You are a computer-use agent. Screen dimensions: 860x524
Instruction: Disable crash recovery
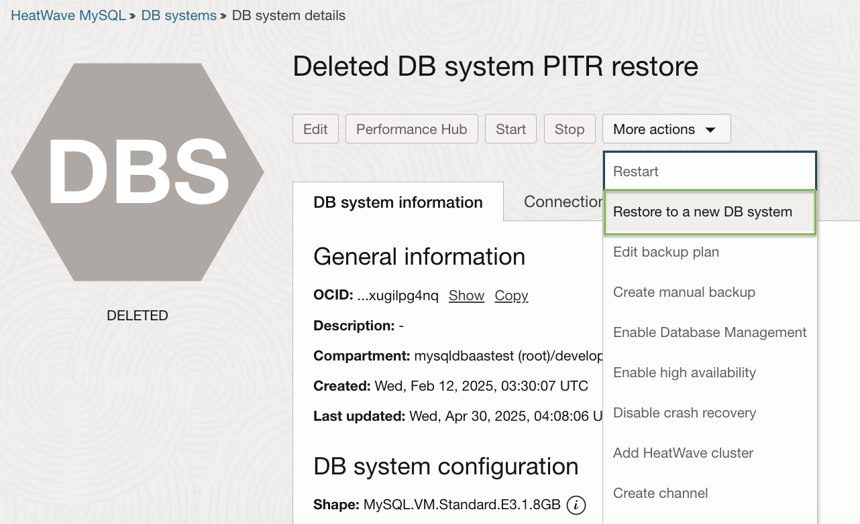(684, 413)
